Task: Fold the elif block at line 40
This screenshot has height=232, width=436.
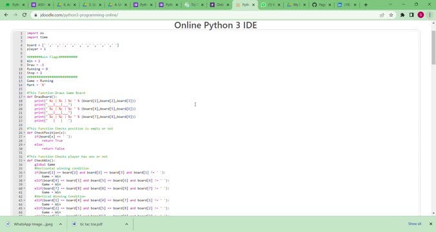Action: coord(25,188)
